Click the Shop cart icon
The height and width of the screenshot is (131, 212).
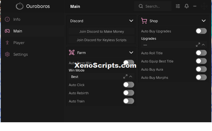pyautogui.click(x=144, y=21)
